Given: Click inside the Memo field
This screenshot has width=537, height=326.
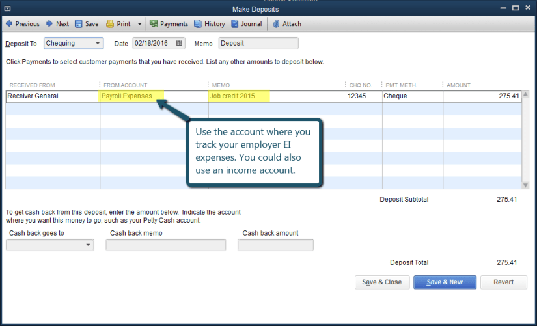Looking at the screenshot, I should [x=258, y=44].
